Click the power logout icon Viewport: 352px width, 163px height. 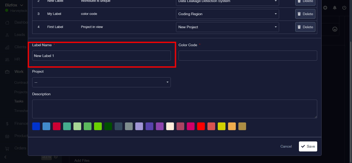[x=344, y=8]
